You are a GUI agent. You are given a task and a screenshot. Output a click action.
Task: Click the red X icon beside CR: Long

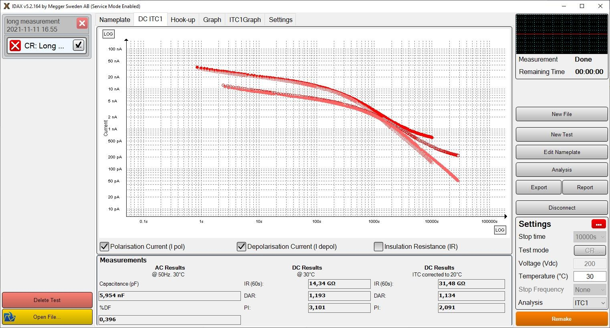click(x=15, y=46)
